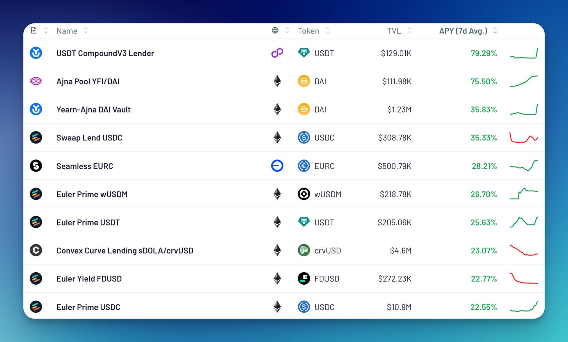Click the Yearn logo for USDT CompoundV3 Lender
This screenshot has width=568, height=342.
click(x=36, y=53)
